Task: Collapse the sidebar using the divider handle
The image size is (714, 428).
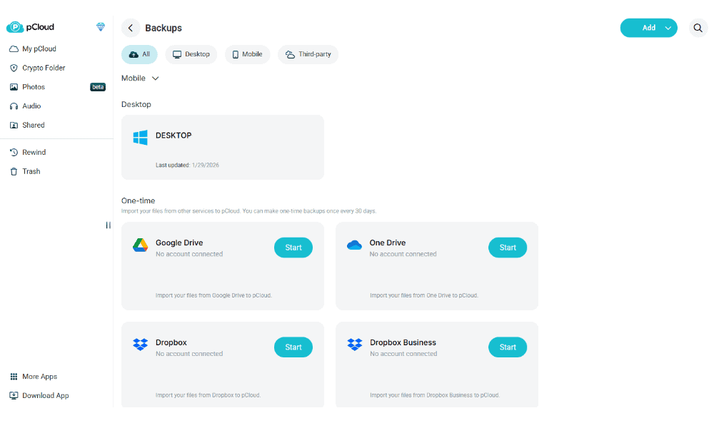Action: 109,225
